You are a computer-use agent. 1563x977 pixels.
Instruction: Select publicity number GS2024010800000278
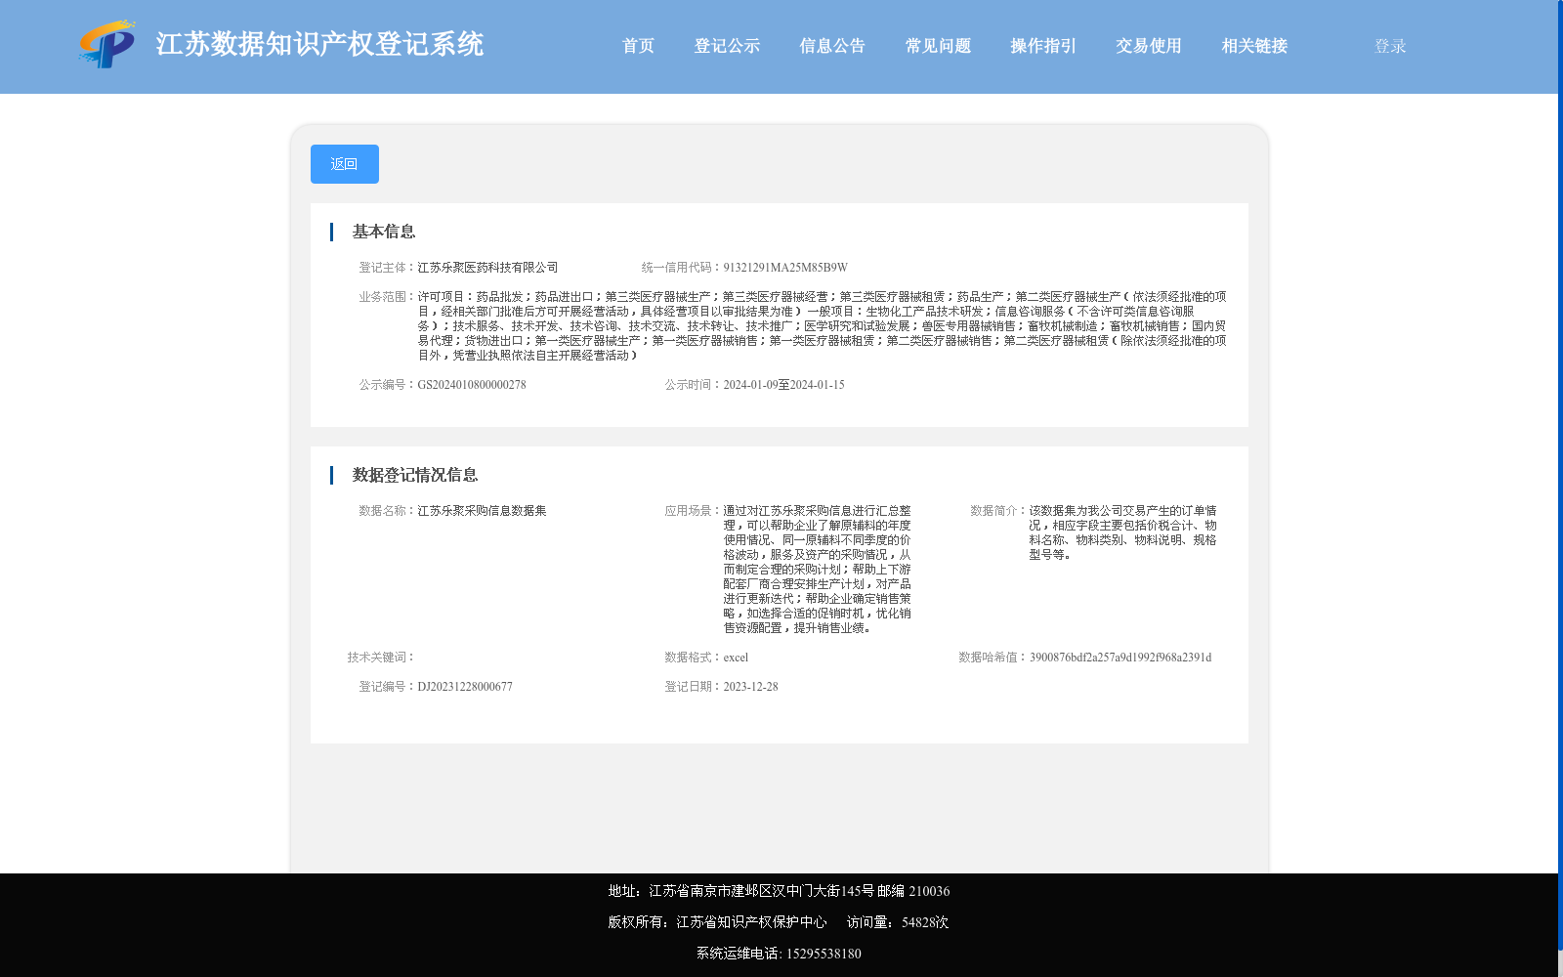[472, 385]
